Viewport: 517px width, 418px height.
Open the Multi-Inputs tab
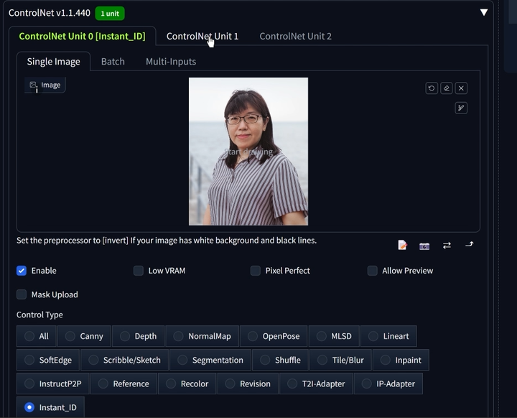coord(171,61)
